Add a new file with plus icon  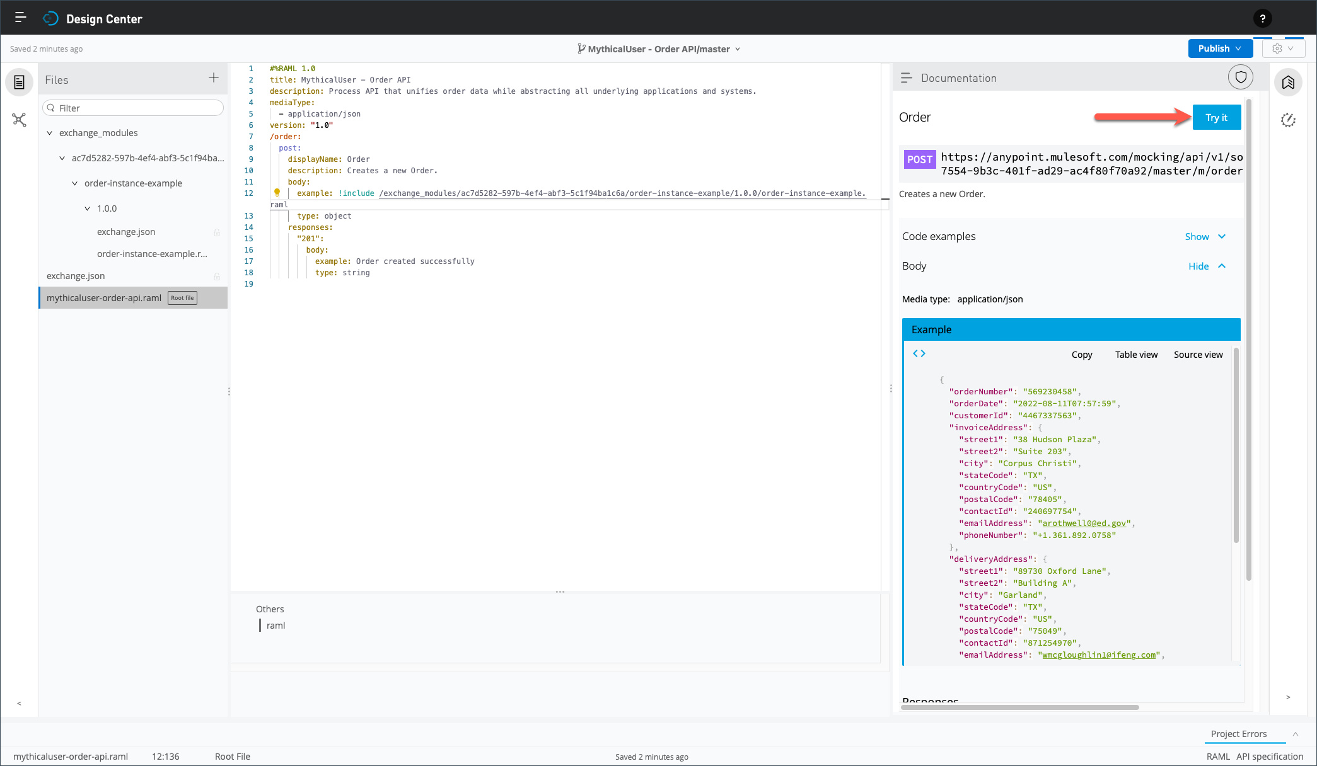click(214, 77)
